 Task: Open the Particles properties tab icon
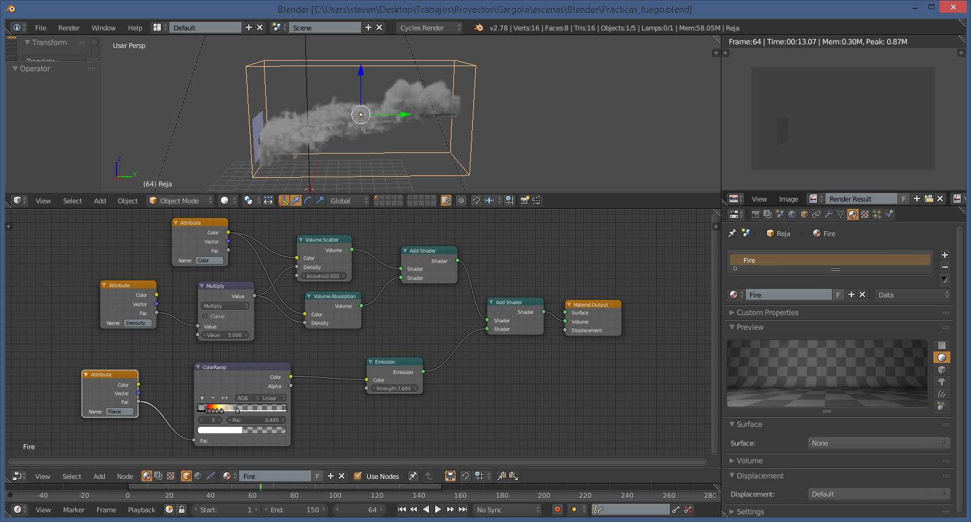[x=877, y=214]
